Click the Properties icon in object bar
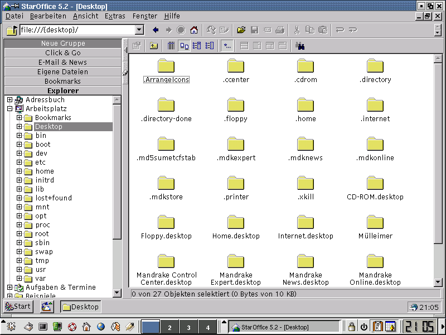446x335 pixels. pos(137,46)
